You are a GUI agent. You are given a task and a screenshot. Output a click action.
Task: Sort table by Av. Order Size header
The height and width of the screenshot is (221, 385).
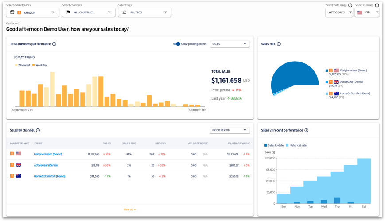[x=198, y=143]
